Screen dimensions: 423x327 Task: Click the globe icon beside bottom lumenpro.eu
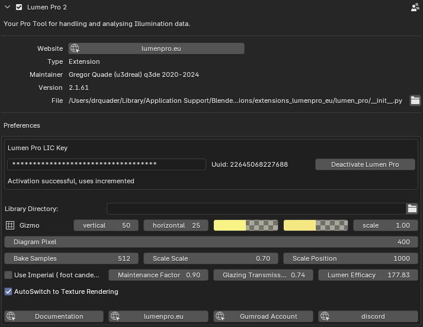coord(115,316)
